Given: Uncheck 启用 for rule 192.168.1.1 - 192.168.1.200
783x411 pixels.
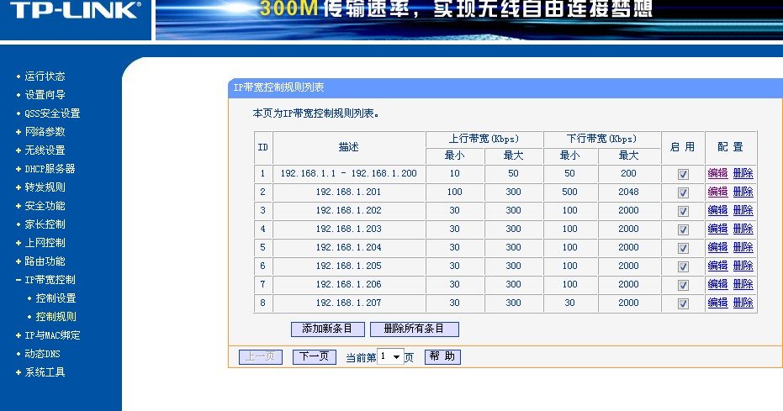Looking at the screenshot, I should pos(683,174).
